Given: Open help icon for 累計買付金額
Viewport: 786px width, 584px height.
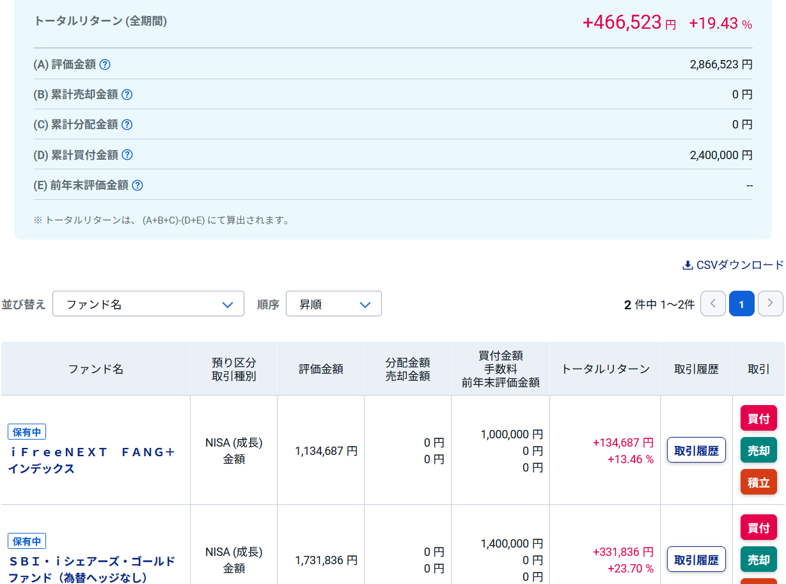Looking at the screenshot, I should click(127, 155).
